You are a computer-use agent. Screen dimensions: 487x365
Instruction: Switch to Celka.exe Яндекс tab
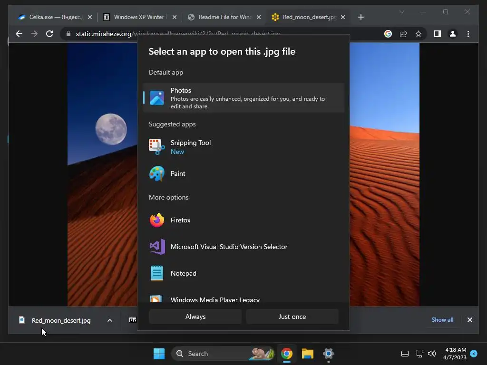pyautogui.click(x=54, y=17)
